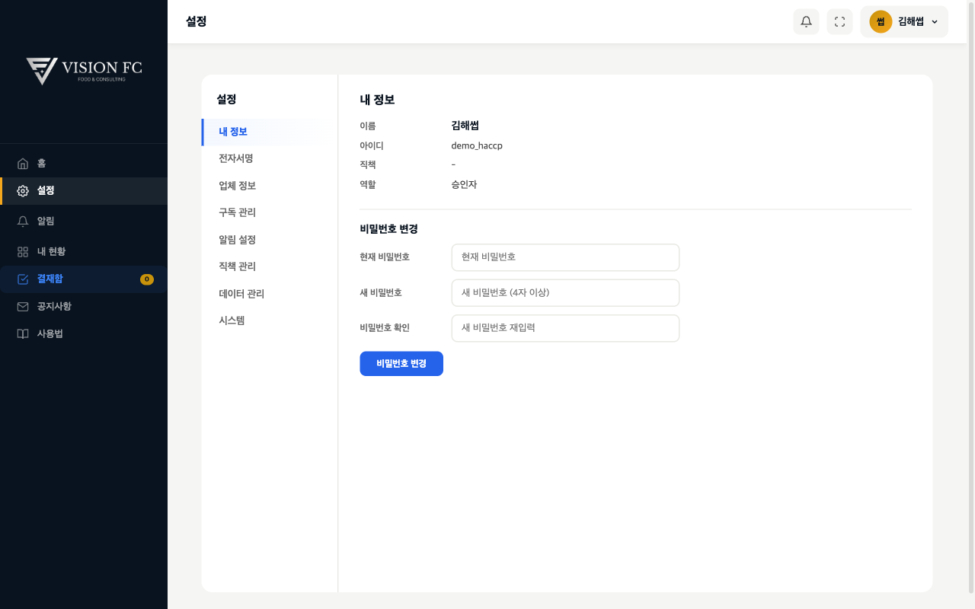
Task: Open 공지사항 in the sidebar
Action: [84, 307]
